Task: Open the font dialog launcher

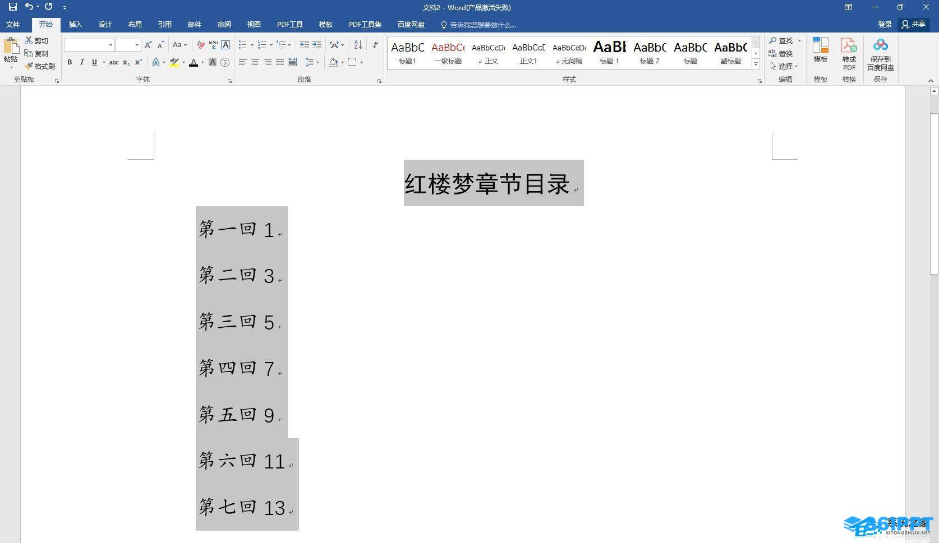Action: [x=229, y=81]
